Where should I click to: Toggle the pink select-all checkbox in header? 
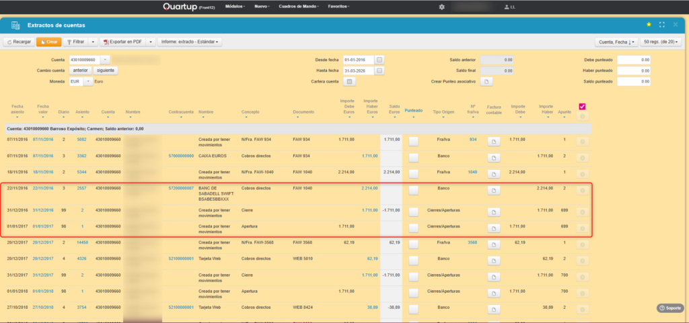[582, 106]
